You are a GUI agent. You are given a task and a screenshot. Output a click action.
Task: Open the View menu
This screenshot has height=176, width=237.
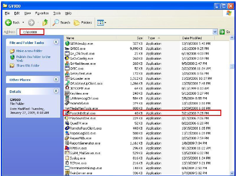tap(27, 13)
